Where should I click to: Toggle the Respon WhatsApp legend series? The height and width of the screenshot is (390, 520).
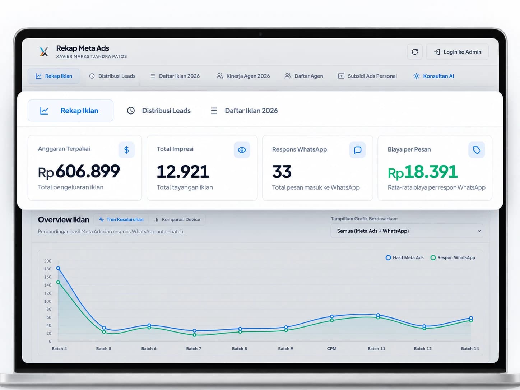(453, 257)
